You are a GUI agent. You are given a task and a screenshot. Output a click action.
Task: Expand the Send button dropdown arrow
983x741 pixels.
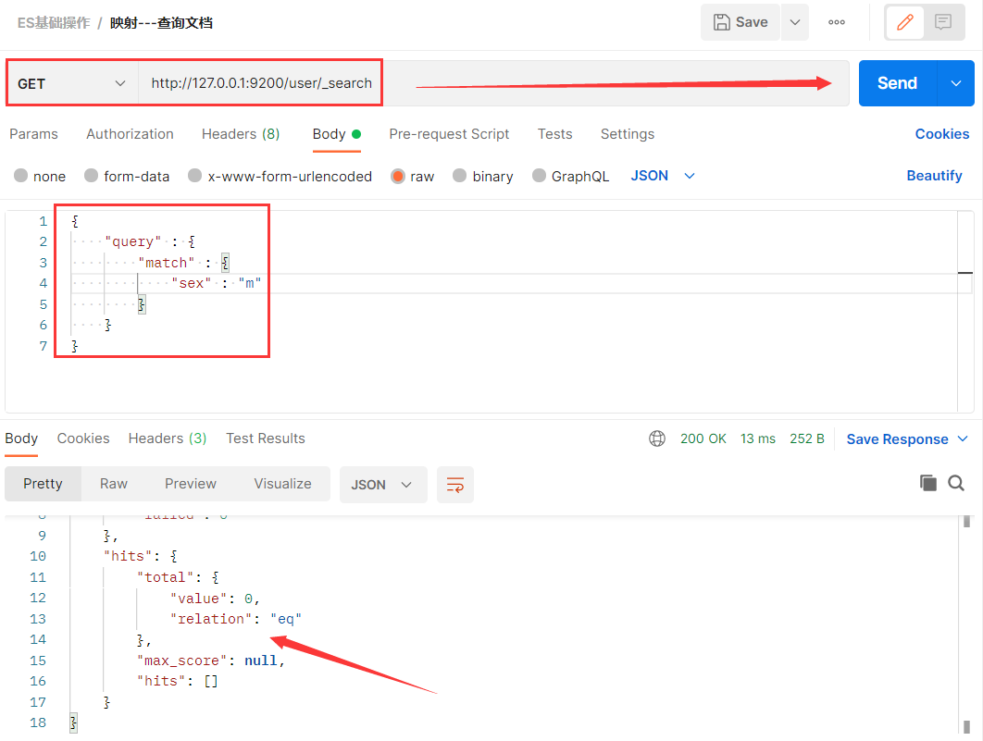pyautogui.click(x=956, y=83)
